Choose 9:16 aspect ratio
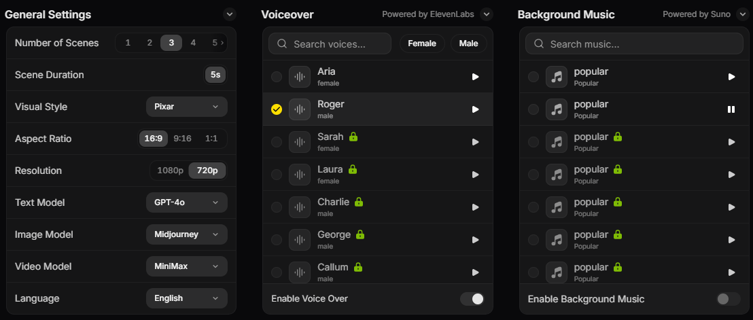 coord(183,139)
